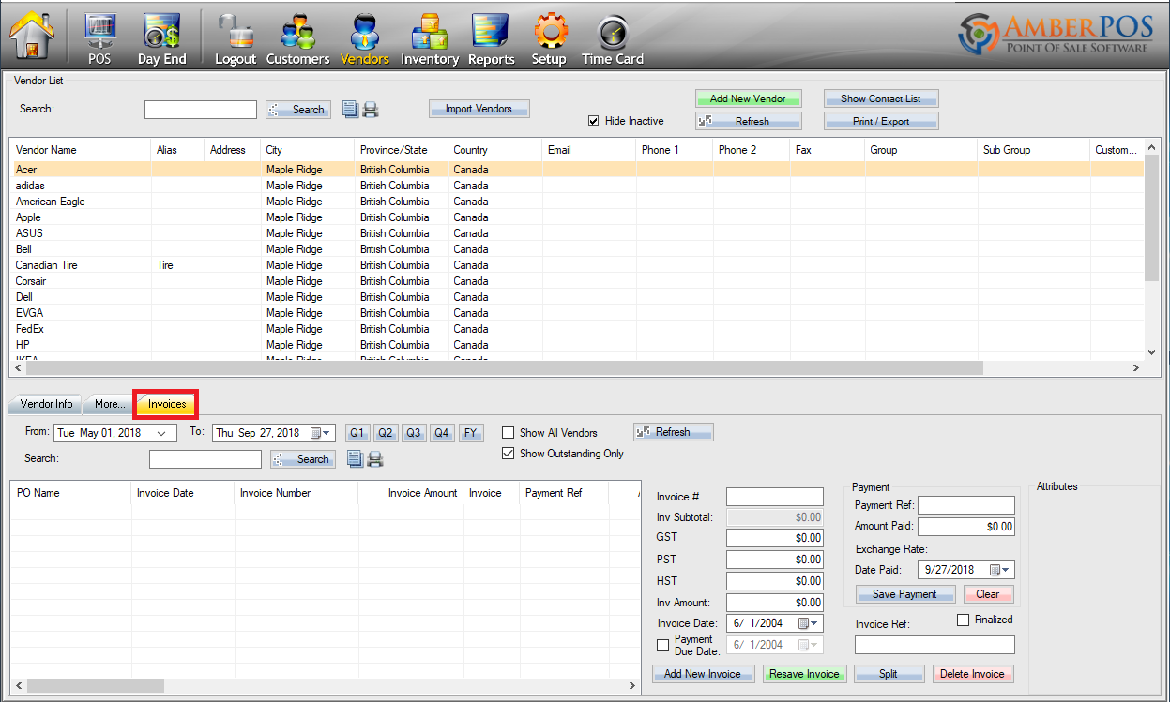Switch to the Vendor Info tab
1170x702 pixels.
[46, 404]
